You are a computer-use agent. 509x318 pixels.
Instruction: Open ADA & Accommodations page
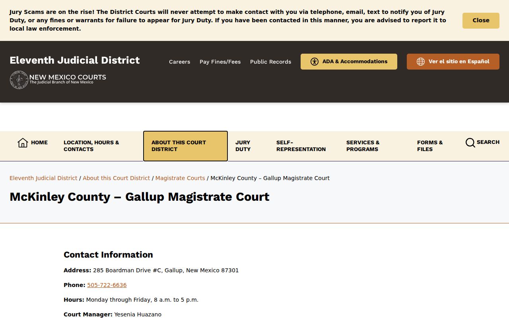(349, 62)
